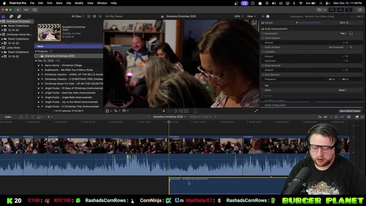Play the viewer with the play button

[164, 111]
